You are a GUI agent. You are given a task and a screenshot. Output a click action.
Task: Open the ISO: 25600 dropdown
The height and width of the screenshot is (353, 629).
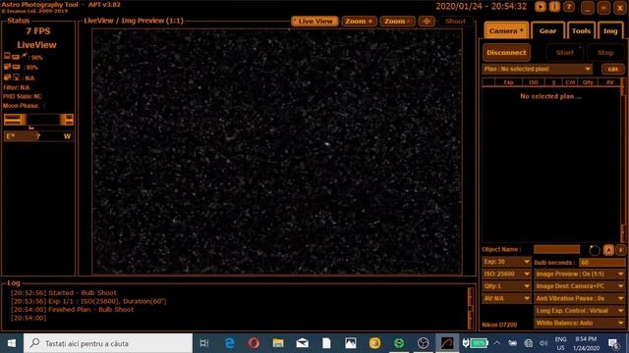(506, 275)
